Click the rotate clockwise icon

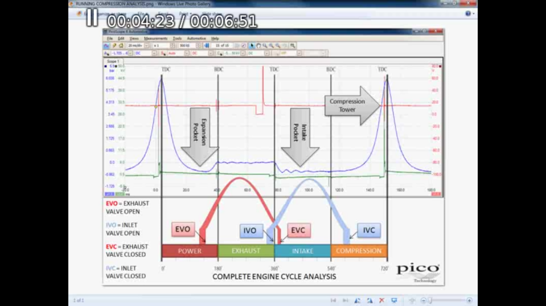370,300
